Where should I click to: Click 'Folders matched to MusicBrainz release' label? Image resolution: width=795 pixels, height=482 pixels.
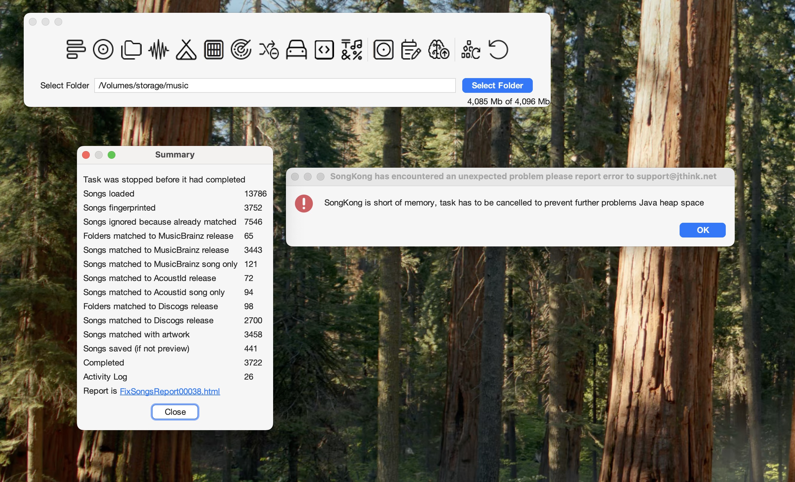[x=158, y=236]
